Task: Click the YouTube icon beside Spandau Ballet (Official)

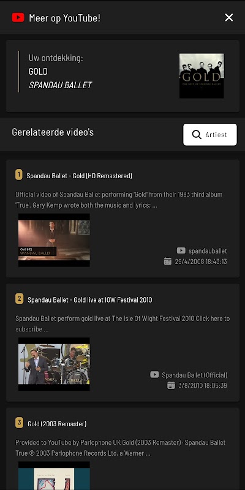Action: click(x=154, y=375)
